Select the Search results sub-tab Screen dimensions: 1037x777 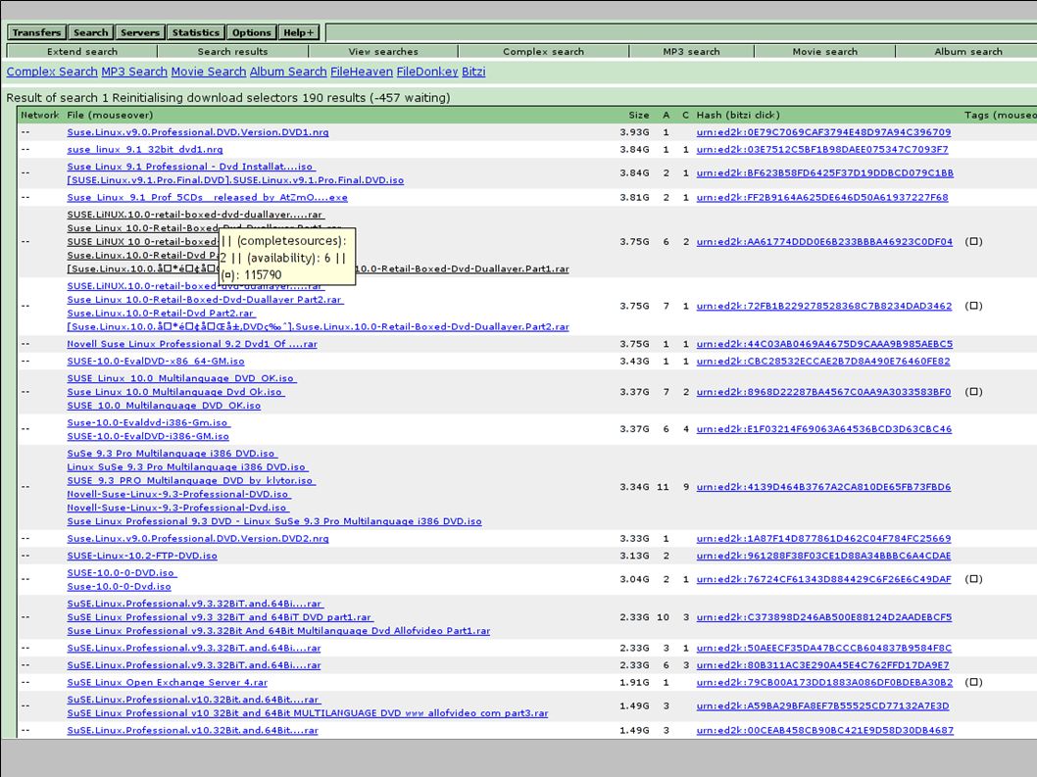click(233, 52)
